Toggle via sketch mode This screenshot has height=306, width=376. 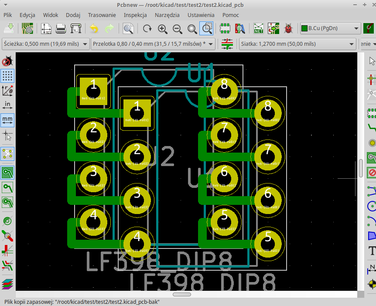tap(7, 236)
